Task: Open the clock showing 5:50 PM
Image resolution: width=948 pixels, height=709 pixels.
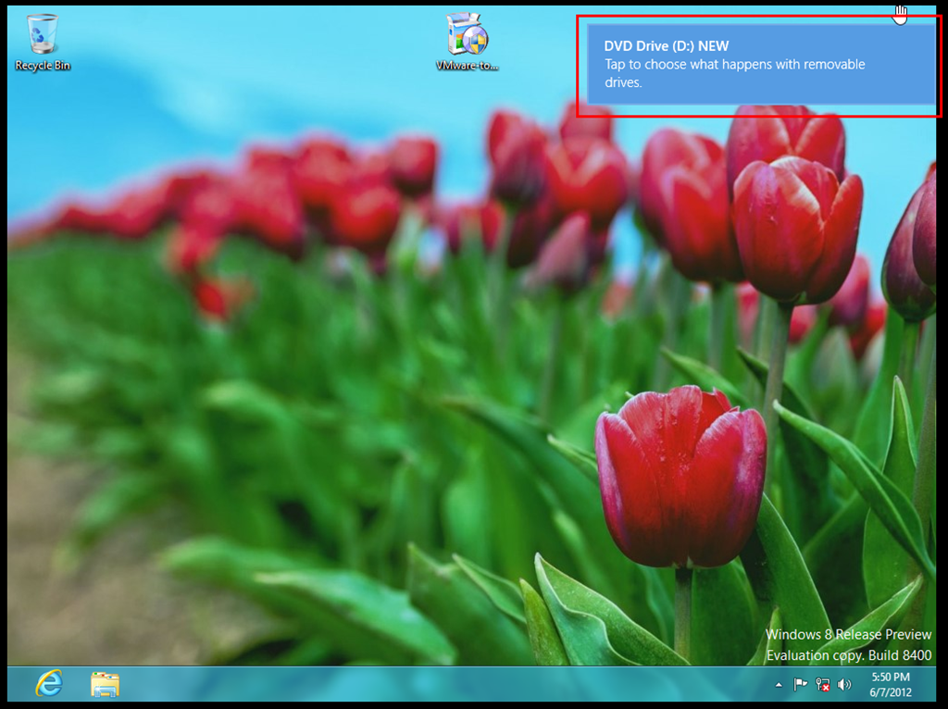Action: pos(891,684)
